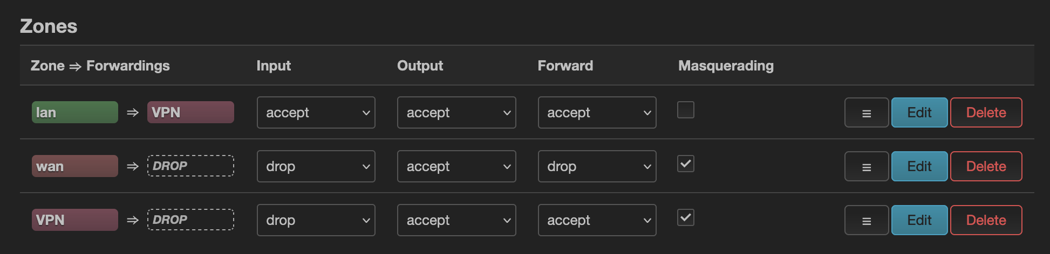Screen dimensions: 1050x254
Task: Edit the VPN zone settings
Action: coord(919,220)
